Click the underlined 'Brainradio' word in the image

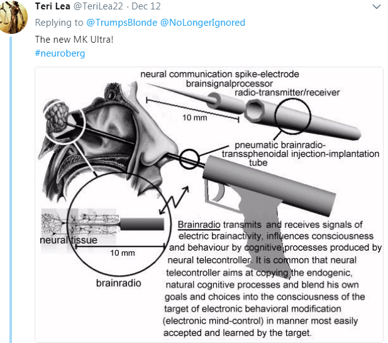199,225
